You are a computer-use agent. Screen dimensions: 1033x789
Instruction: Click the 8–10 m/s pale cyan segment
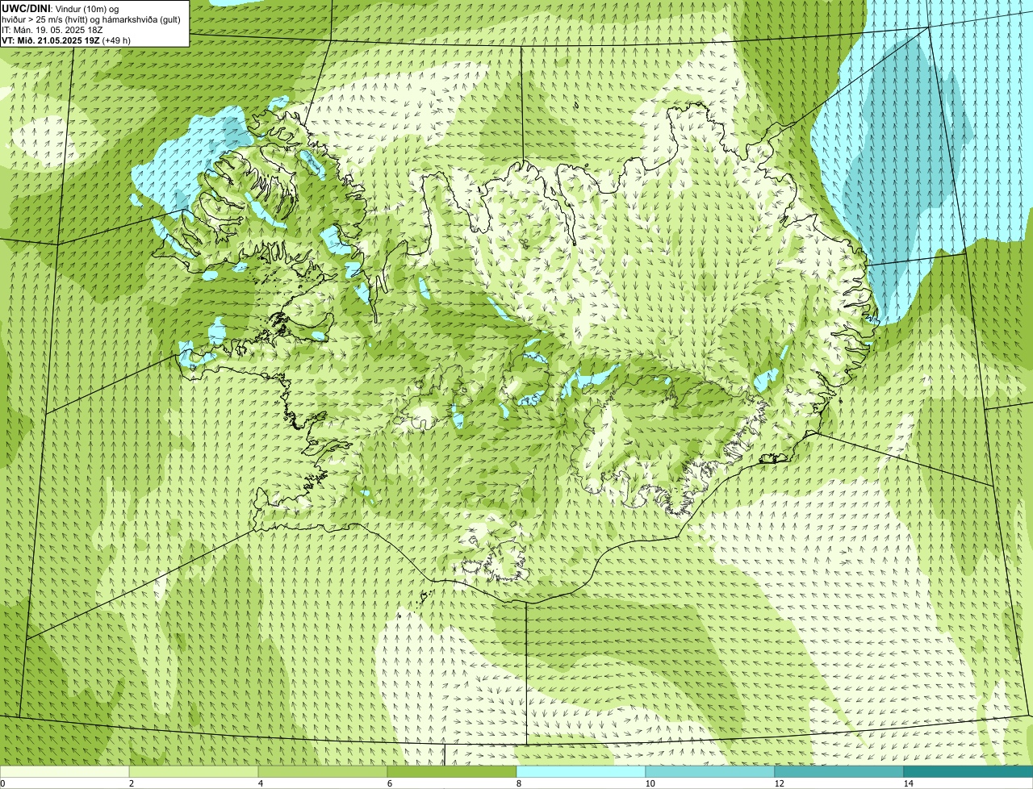(581, 772)
